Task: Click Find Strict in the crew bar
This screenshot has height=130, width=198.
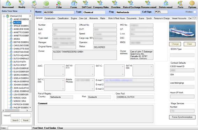Action: 38,128
